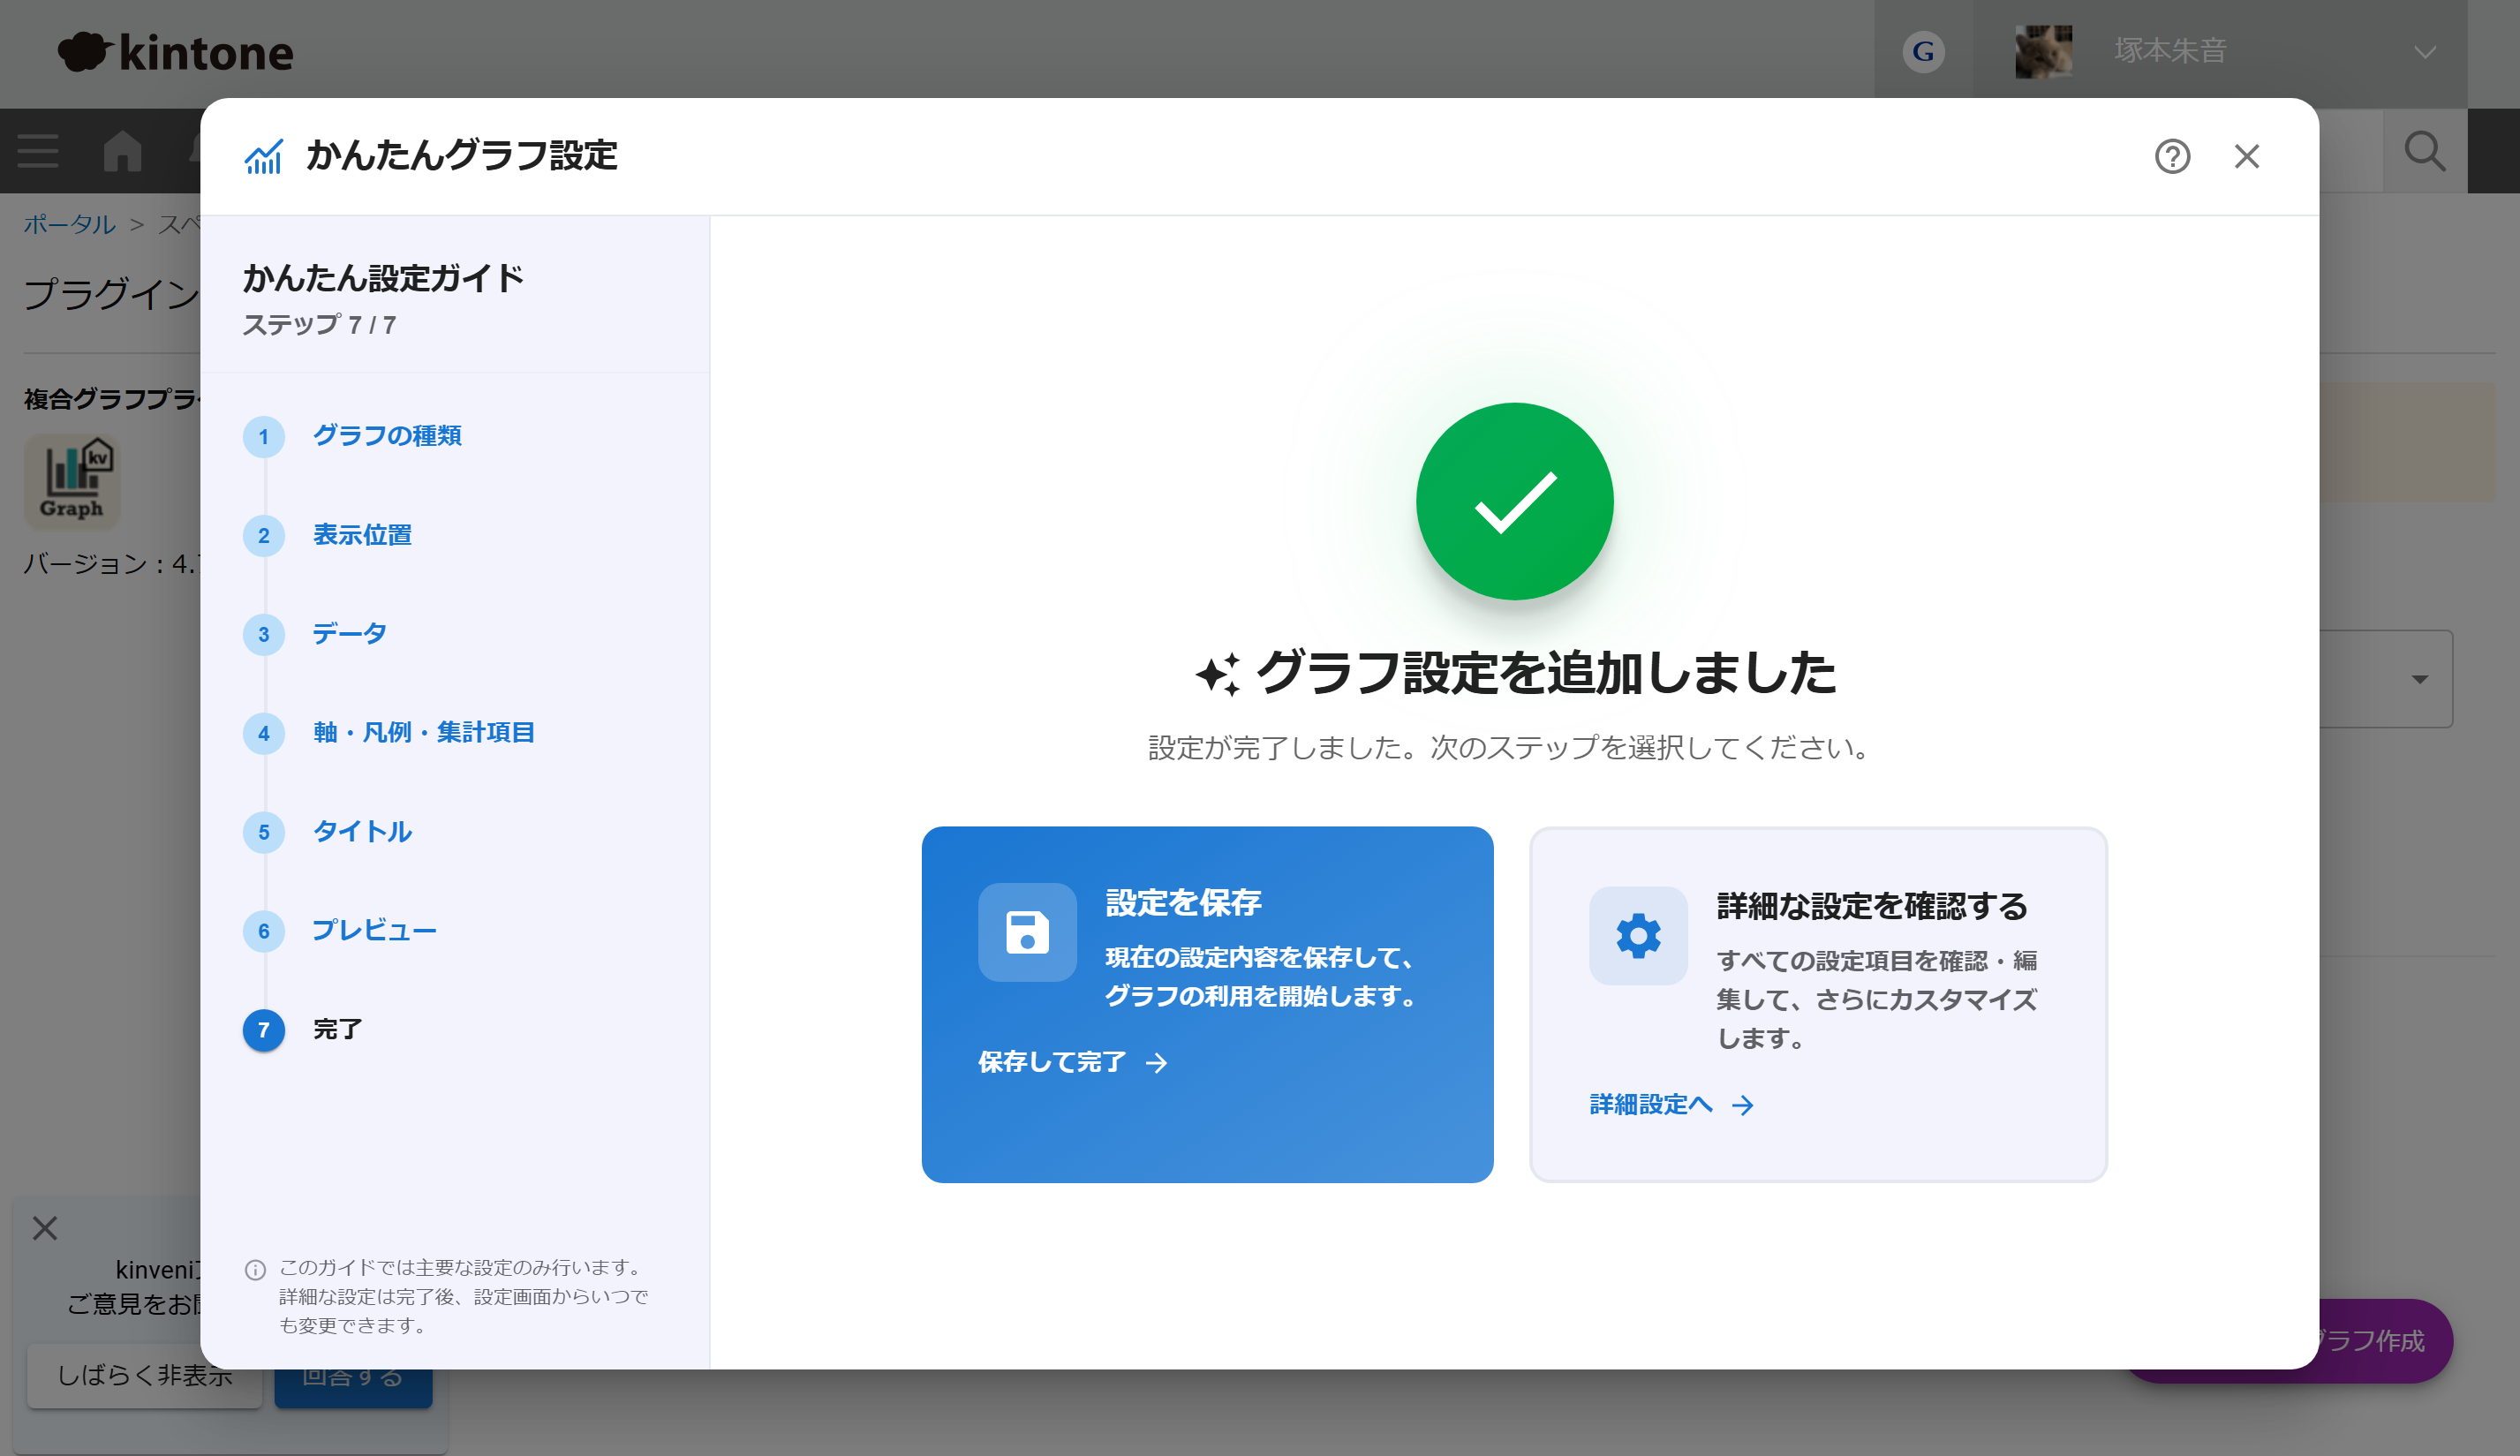This screenshot has width=2520, height=1456.
Task: Click the Graph plugin thumbnail icon
Action: click(x=72, y=481)
